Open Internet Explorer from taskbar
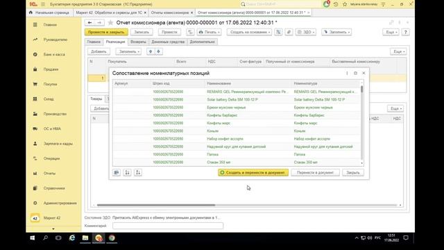 (x=72, y=238)
